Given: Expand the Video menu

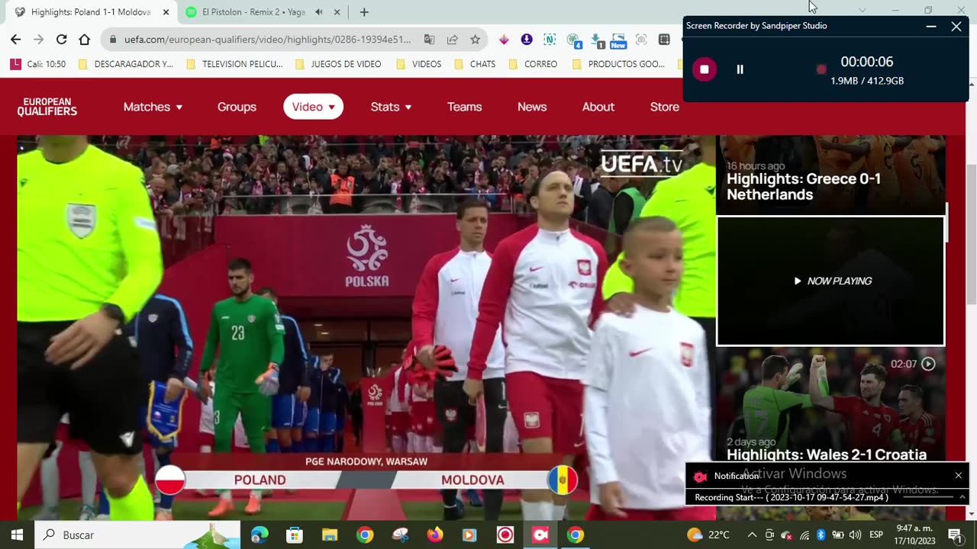Looking at the screenshot, I should 313,107.
